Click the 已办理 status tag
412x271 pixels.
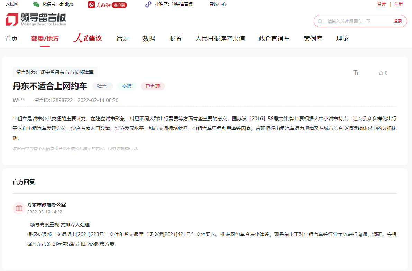(x=153, y=86)
